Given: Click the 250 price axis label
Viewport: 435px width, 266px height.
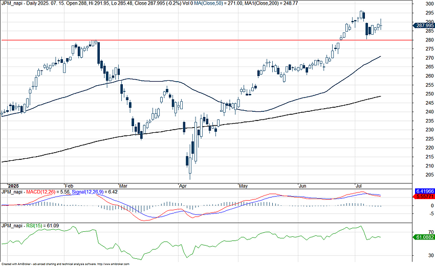Looking at the screenshot, I should coord(430,94).
